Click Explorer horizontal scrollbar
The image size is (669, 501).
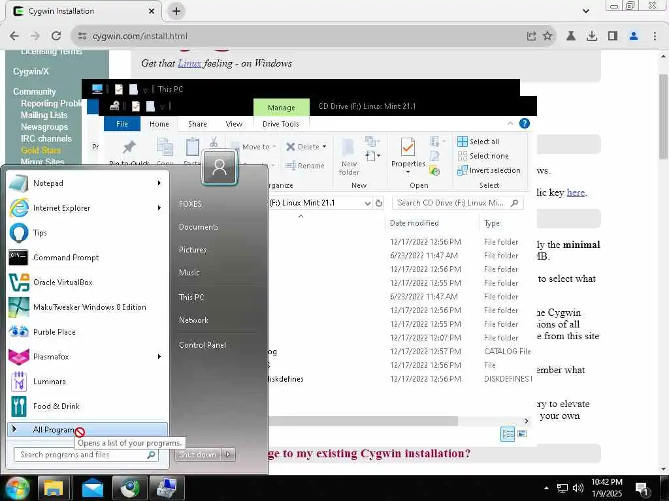tap(363, 421)
